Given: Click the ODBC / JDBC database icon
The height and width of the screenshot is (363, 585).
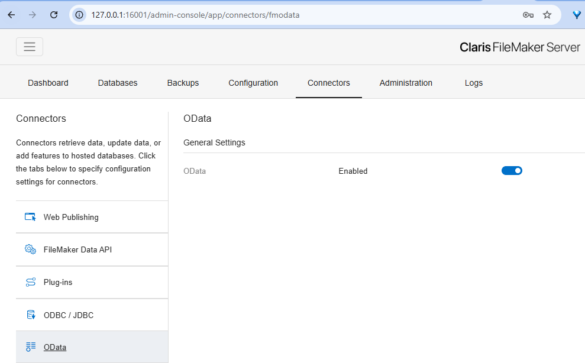Looking at the screenshot, I should 31,315.
